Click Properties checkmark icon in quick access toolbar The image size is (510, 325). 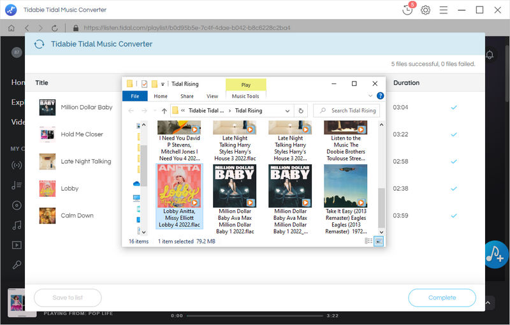(x=145, y=84)
